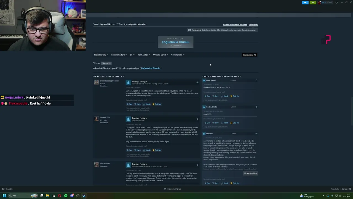Image resolution: width=353 pixels, height=199 pixels.
Task: Expand Dil filter dropdown
Action: (x=132, y=55)
